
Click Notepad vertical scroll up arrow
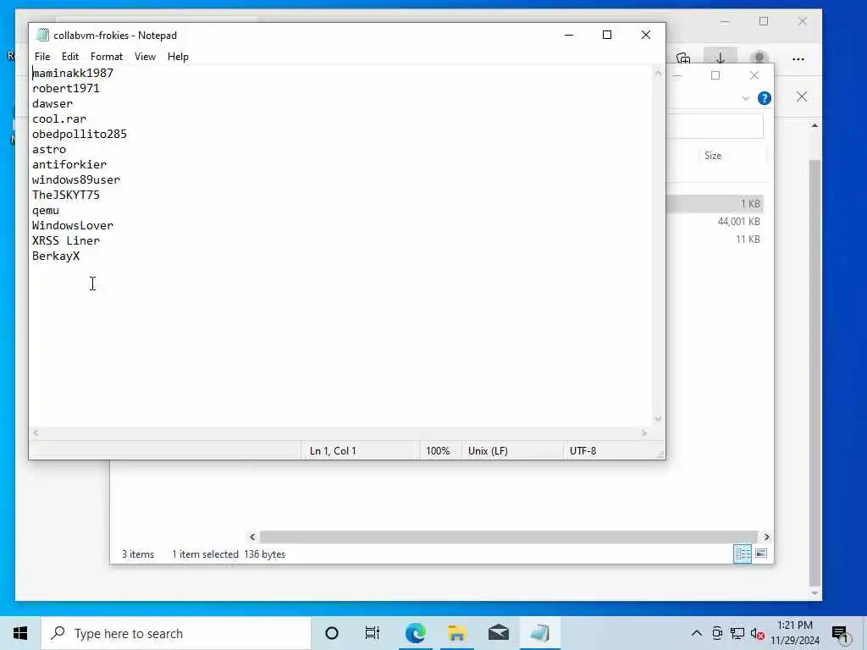[x=658, y=73]
